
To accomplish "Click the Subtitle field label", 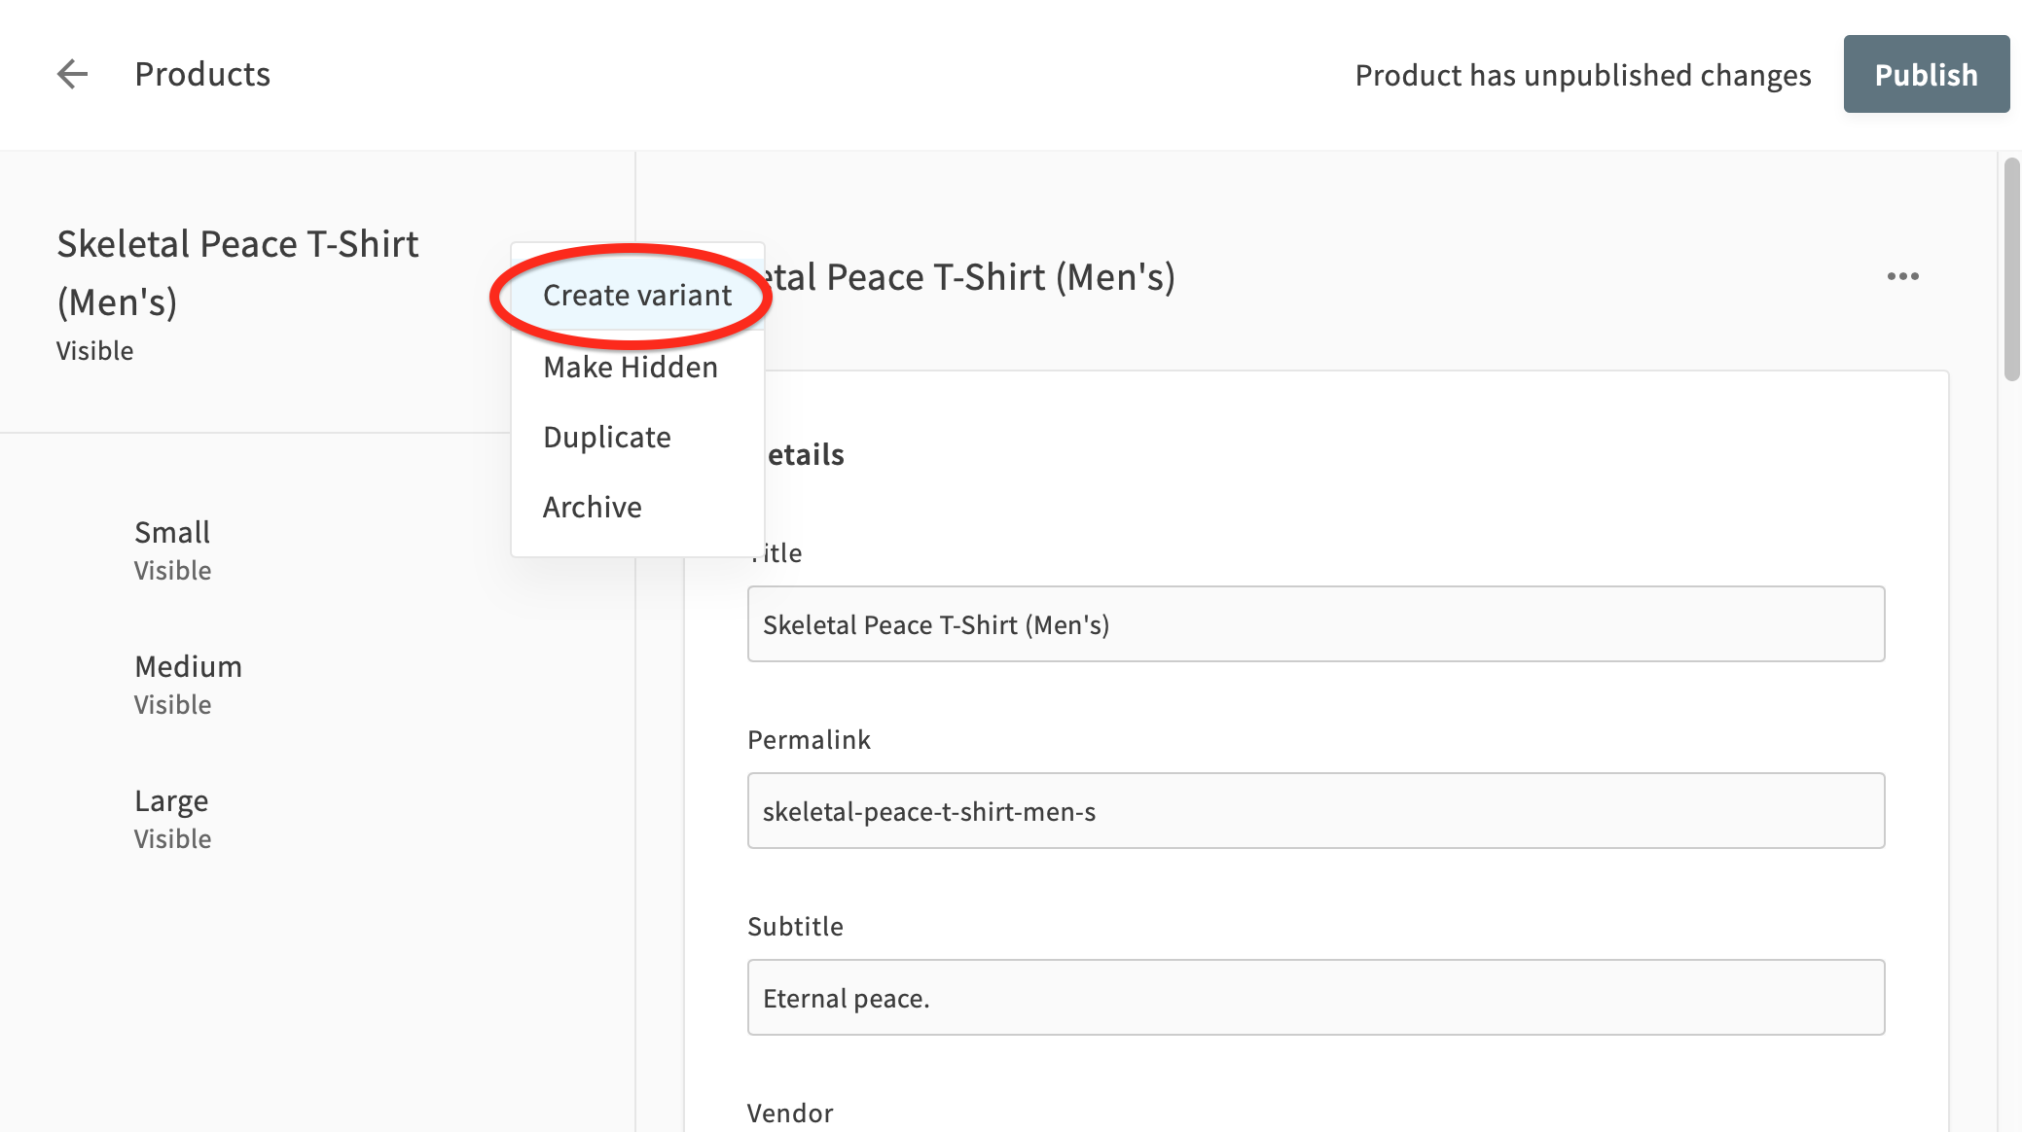I will [795, 926].
